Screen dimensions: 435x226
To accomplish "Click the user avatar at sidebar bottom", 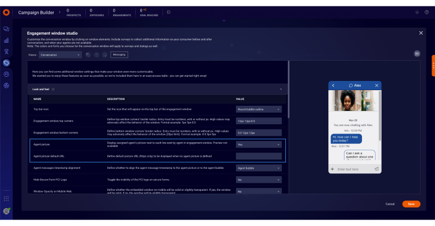I will (x=6, y=211).
